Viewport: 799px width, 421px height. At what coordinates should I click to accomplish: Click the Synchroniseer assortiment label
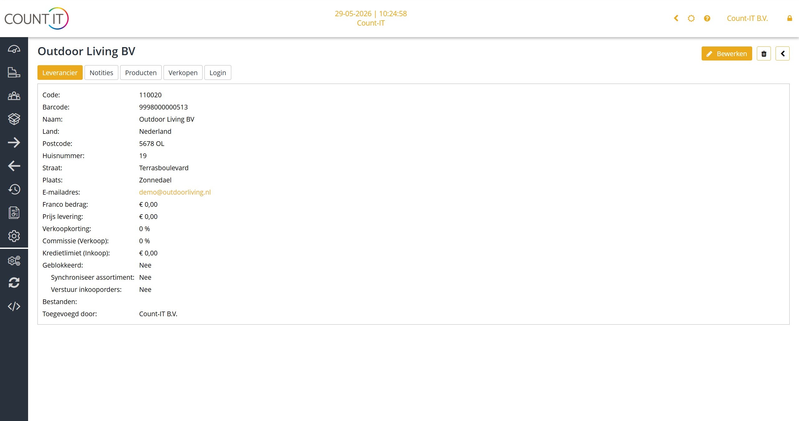click(93, 278)
